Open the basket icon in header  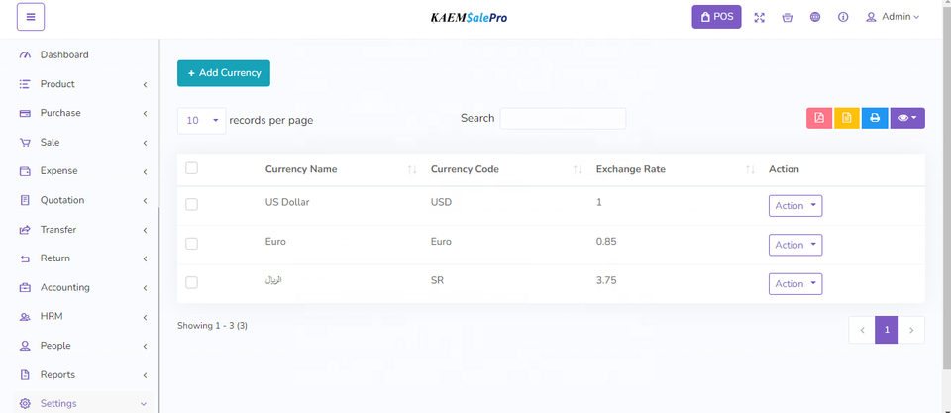pos(788,17)
